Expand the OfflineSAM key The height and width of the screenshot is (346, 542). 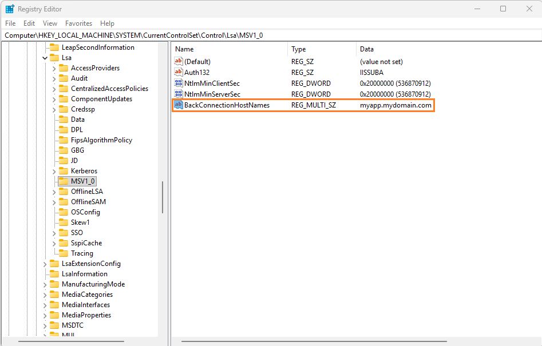(54, 202)
